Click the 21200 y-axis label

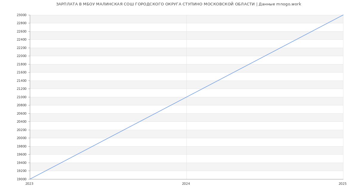click(x=21, y=89)
